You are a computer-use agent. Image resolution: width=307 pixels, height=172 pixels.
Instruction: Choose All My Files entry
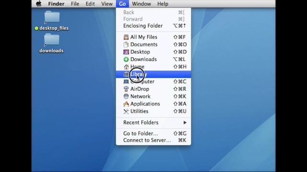pos(153,37)
